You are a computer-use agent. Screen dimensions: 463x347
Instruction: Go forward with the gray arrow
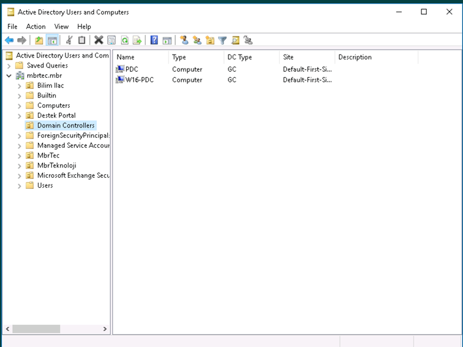[22, 40]
